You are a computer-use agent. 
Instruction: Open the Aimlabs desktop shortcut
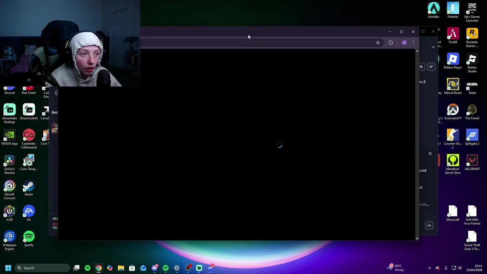click(433, 10)
